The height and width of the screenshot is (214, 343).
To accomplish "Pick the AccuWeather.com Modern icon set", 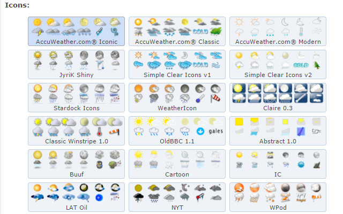I will (278, 31).
